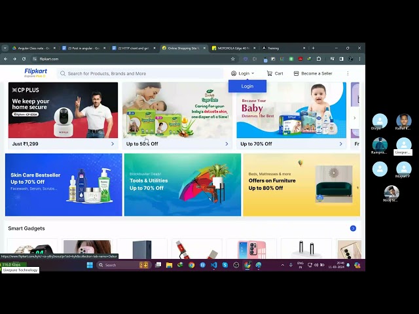Open the Because Your Baby Deserves the Best banner
Image resolution: width=419 pixels, height=314 pixels.
pyautogui.click(x=291, y=110)
